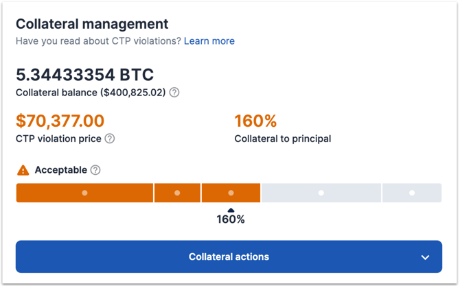Click the 160% label under the bar
Screen dimensions: 460x286
tap(231, 220)
